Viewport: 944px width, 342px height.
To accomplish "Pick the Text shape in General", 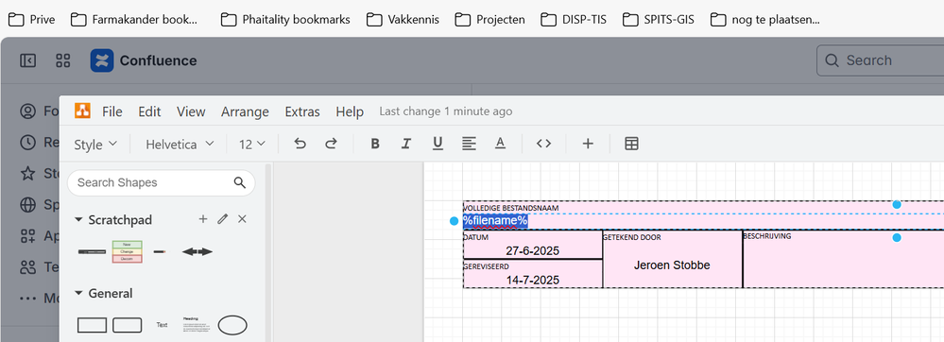I will (x=162, y=325).
